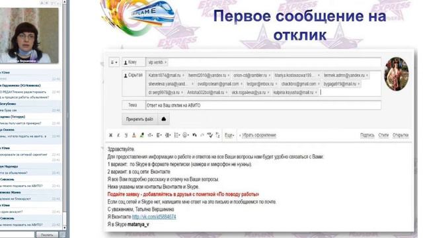423x238 pixels.
Task: Open the Стили styles option
Action: point(383,135)
